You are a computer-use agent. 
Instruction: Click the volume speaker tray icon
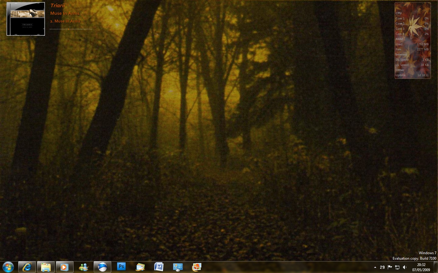pyautogui.click(x=405, y=267)
